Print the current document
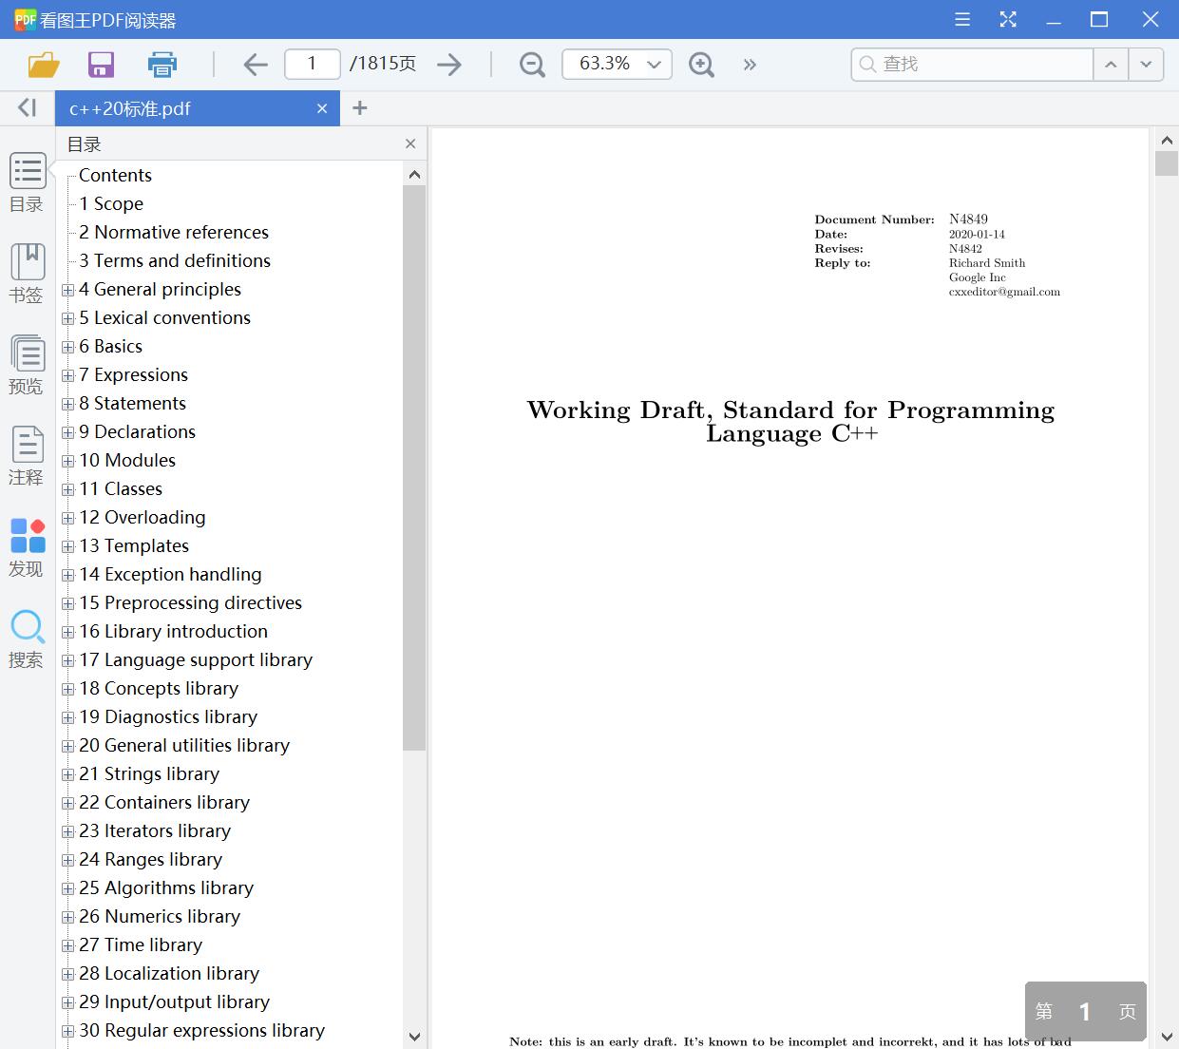1179x1049 pixels. pos(162,64)
